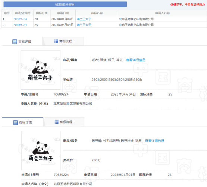The width and height of the screenshot is (207, 187).
Task: Click the panda trademark image for class 25
Action: [41, 70]
